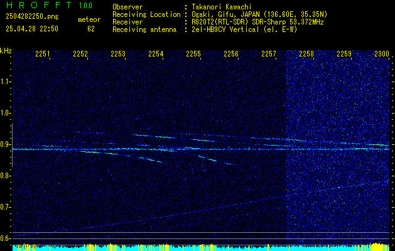Click the 2254 time marker
This screenshot has height=251, width=395.
(156, 53)
